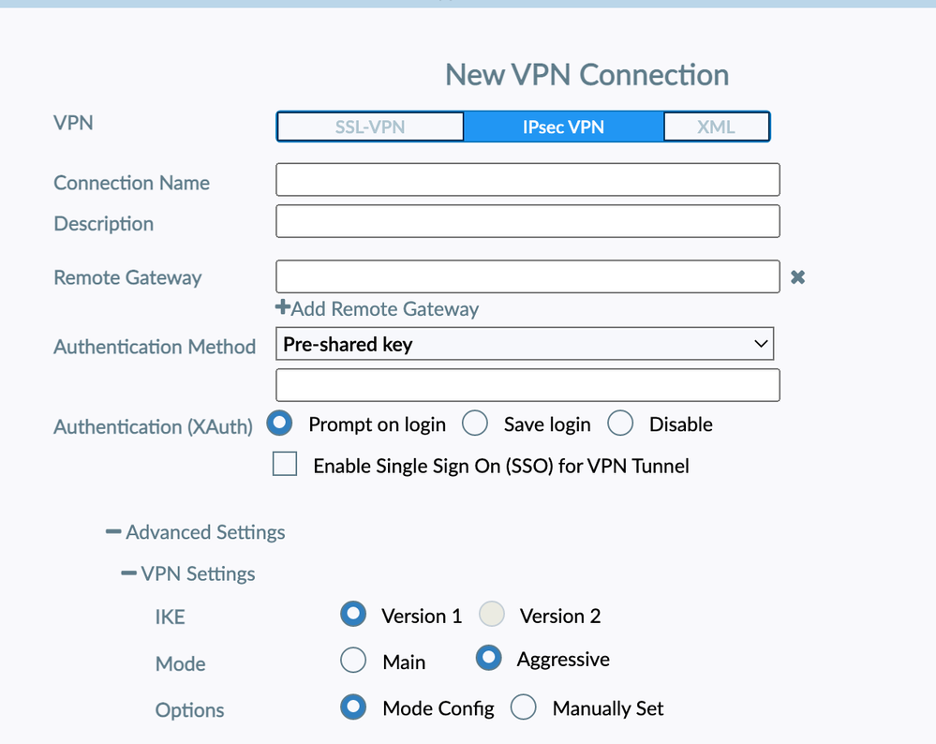Click the pre-shared key value field

tap(527, 385)
